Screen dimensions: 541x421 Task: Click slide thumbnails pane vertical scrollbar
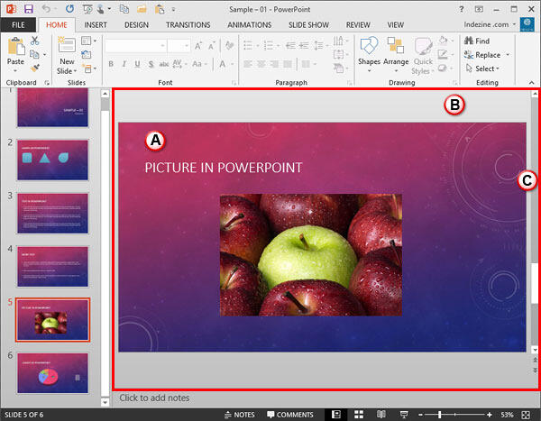(x=105, y=249)
